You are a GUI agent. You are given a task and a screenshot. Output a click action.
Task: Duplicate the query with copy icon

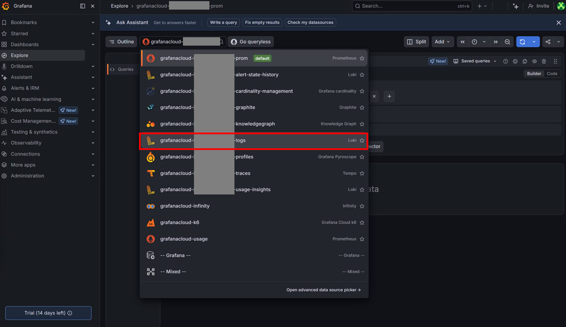tap(525, 61)
